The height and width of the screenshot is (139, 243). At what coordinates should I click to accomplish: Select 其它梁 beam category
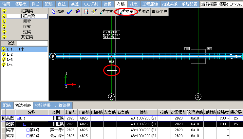pyautogui.click(x=27, y=37)
